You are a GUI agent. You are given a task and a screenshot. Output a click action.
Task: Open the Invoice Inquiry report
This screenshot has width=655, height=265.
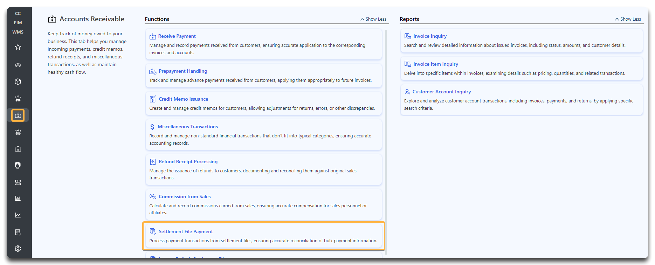coord(430,36)
